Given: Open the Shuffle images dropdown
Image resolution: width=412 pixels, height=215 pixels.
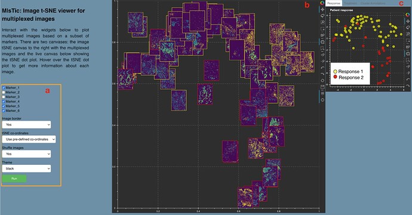Looking at the screenshot, I should pos(26,154).
